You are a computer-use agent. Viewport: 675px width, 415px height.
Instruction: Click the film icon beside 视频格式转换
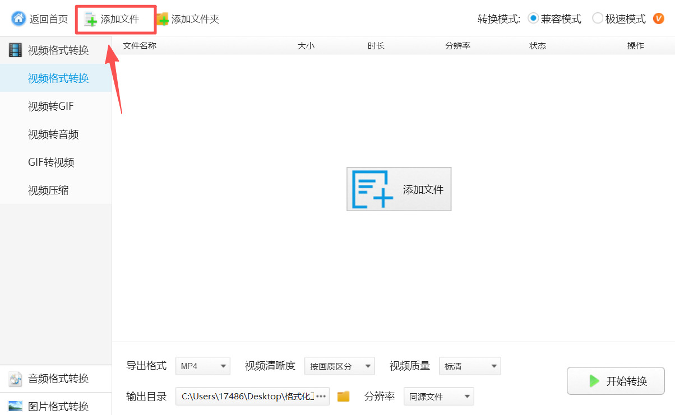[x=15, y=50]
